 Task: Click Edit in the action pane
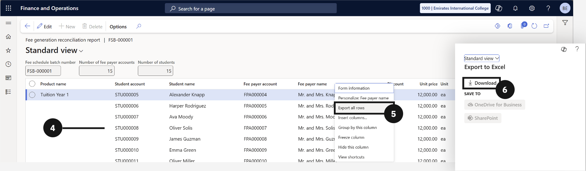pyautogui.click(x=44, y=27)
